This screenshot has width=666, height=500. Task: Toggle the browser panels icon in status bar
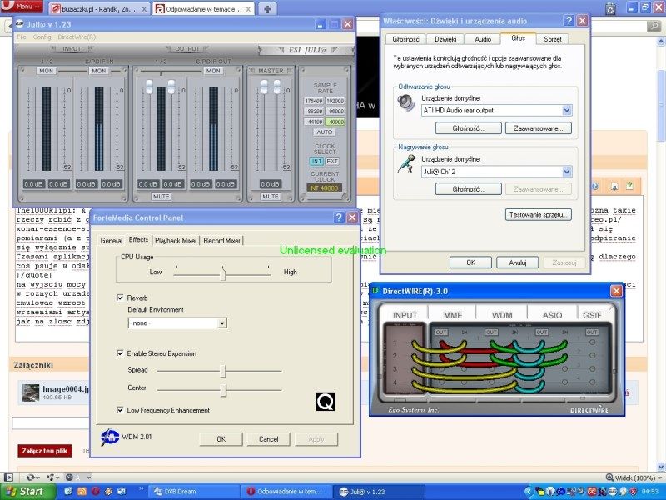click(x=8, y=477)
